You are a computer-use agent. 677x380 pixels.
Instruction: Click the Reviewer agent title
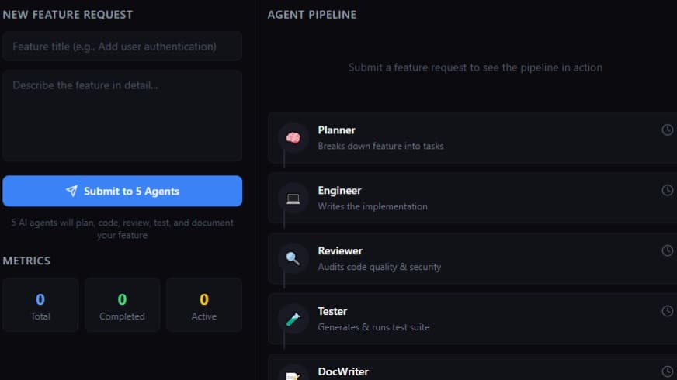(340, 250)
